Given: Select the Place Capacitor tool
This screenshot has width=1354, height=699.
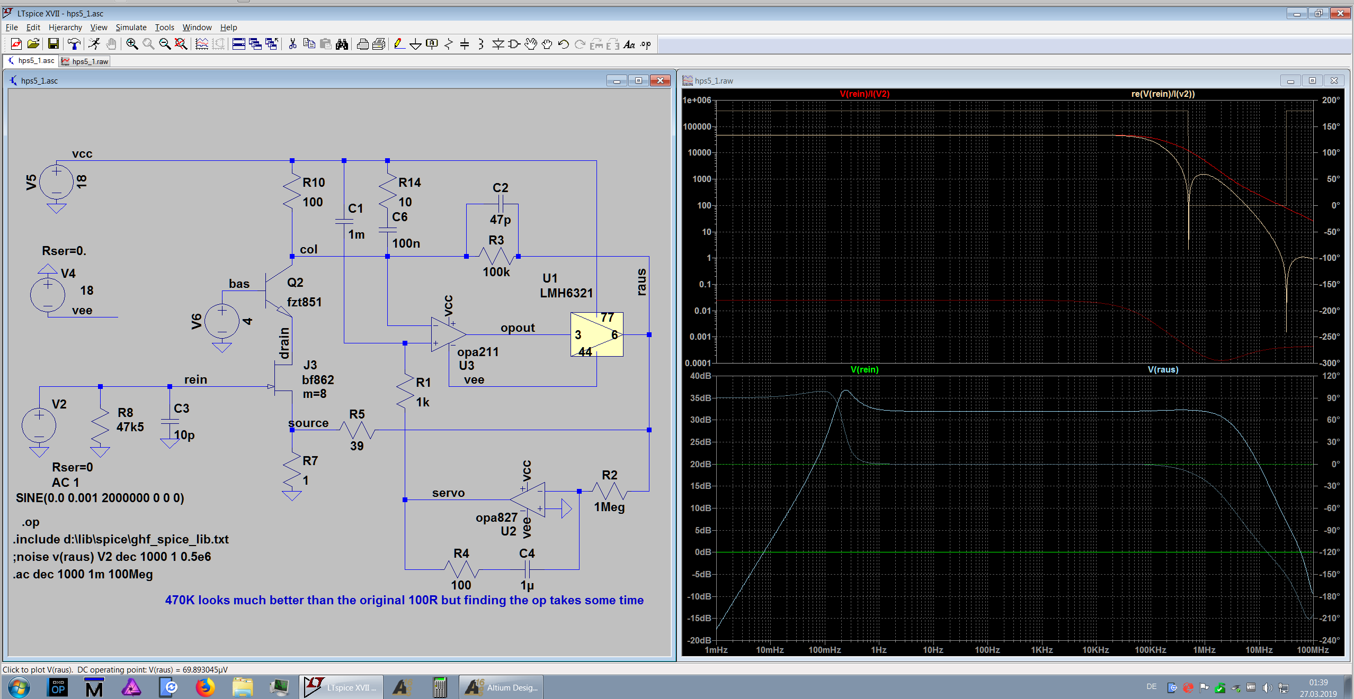Looking at the screenshot, I should [465, 44].
